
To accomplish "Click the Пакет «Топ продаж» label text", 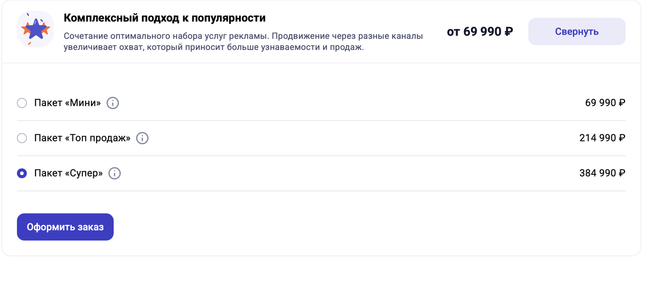I will (82, 138).
